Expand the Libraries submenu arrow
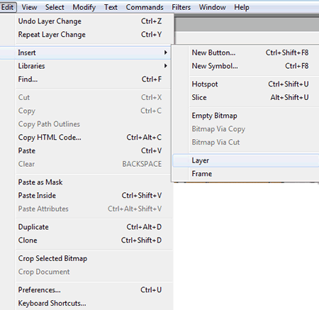This screenshot has width=319, height=310. [x=166, y=66]
